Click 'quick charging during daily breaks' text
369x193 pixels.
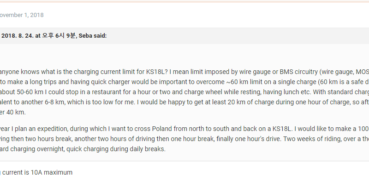coord(116,149)
